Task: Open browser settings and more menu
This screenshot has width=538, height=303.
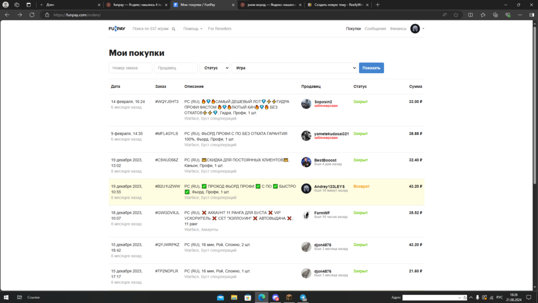Action: tap(520, 15)
